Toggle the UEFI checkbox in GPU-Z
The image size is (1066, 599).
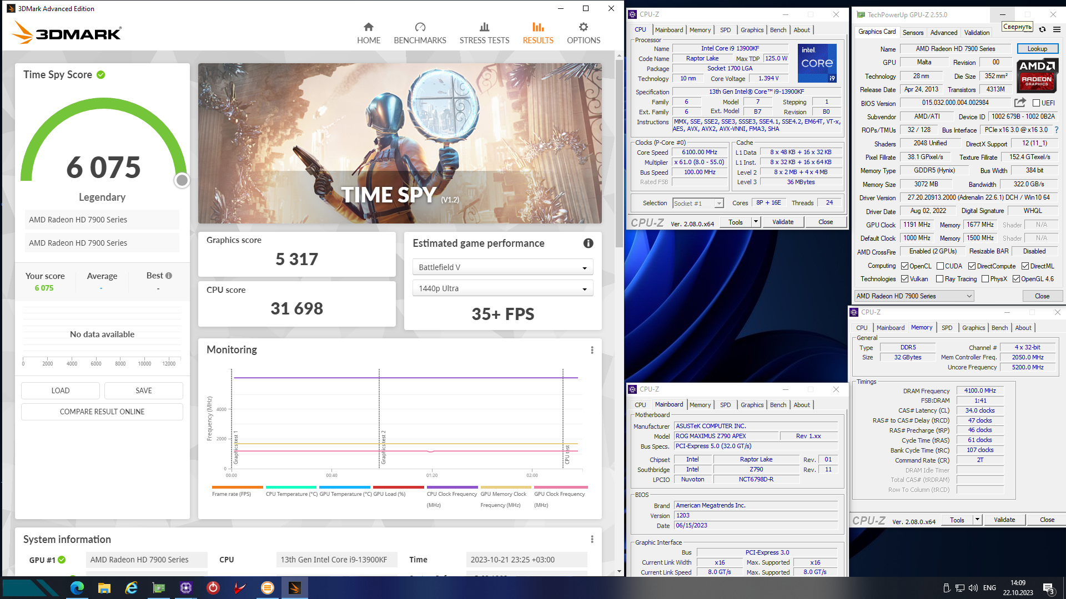(x=1036, y=103)
